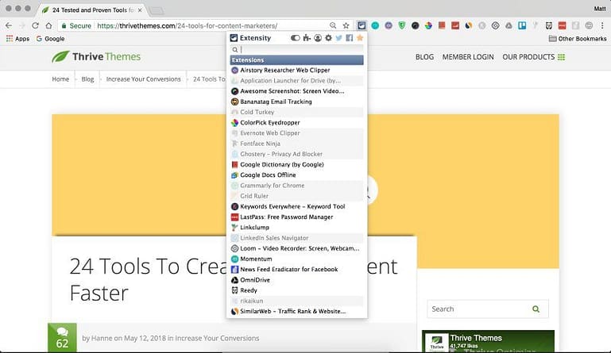
Task: Click the Loom recorder toolbar icon
Action: (x=495, y=25)
